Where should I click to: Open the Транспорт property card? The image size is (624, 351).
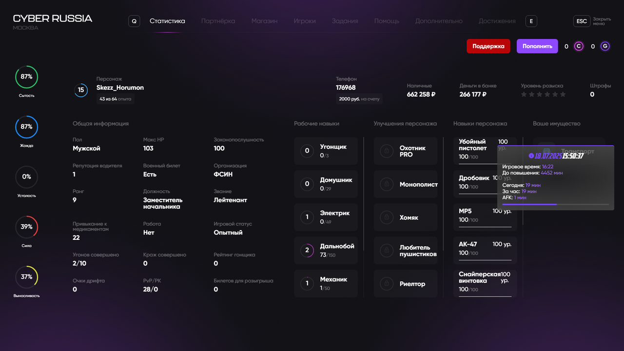click(569, 151)
